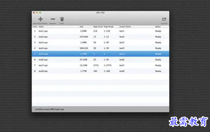Click the Ready status of test6.xps
The height and width of the screenshot is (132, 210).
[158, 60]
